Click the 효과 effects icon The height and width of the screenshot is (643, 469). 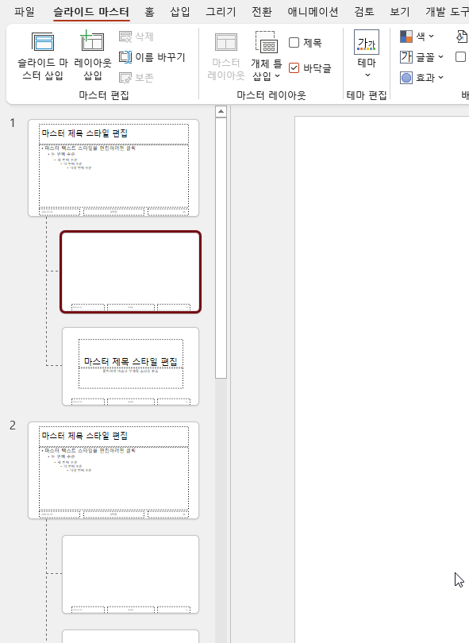[406, 78]
